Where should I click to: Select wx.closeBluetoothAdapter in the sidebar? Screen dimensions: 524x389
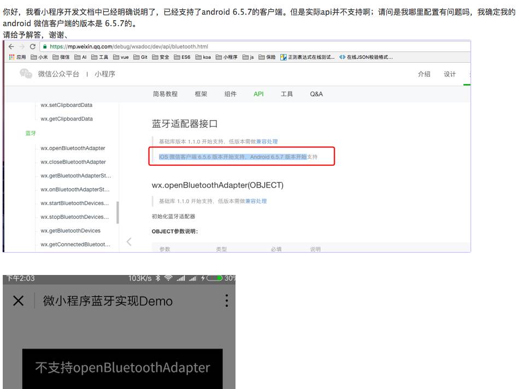(73, 162)
